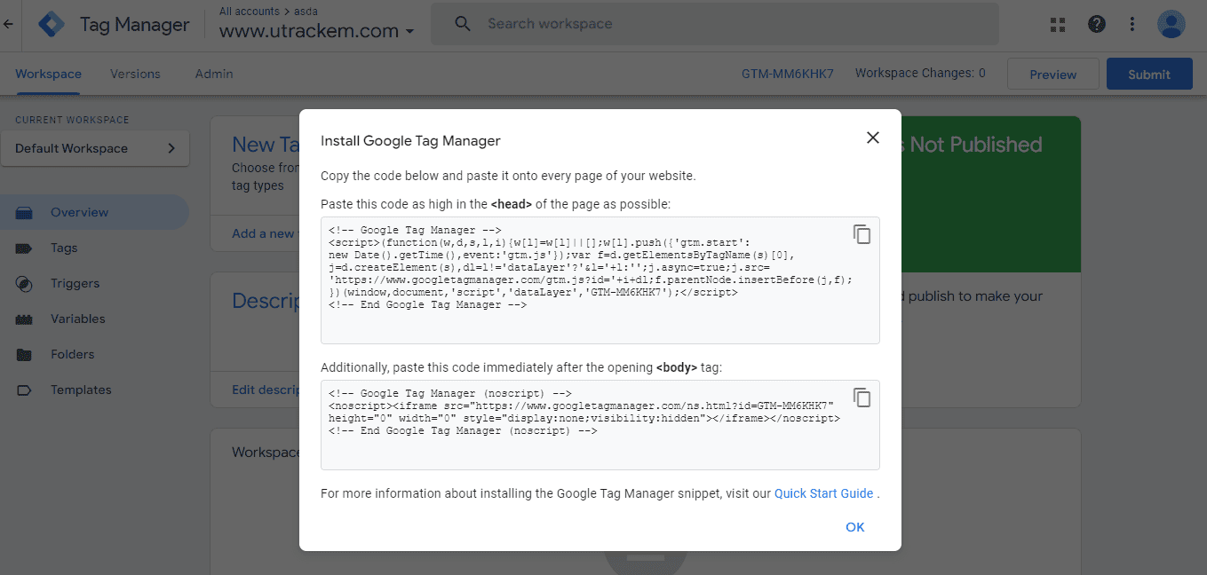Open the www.utrackem.com container dropdown
The height and width of the screenshot is (575, 1207).
[x=317, y=31]
